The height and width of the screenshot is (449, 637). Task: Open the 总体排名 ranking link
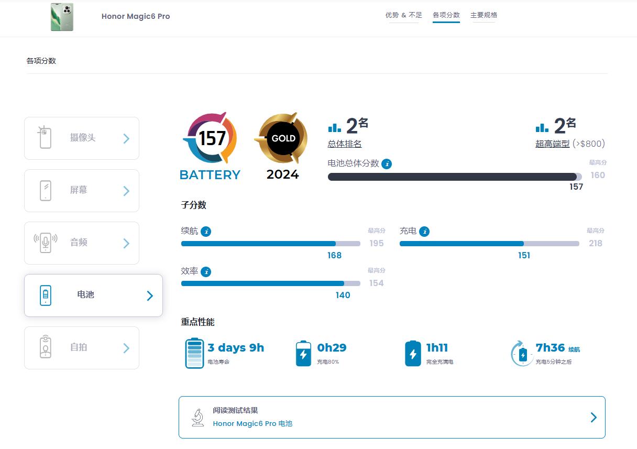(x=345, y=144)
